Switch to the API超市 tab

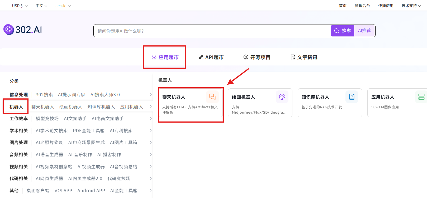pos(211,57)
